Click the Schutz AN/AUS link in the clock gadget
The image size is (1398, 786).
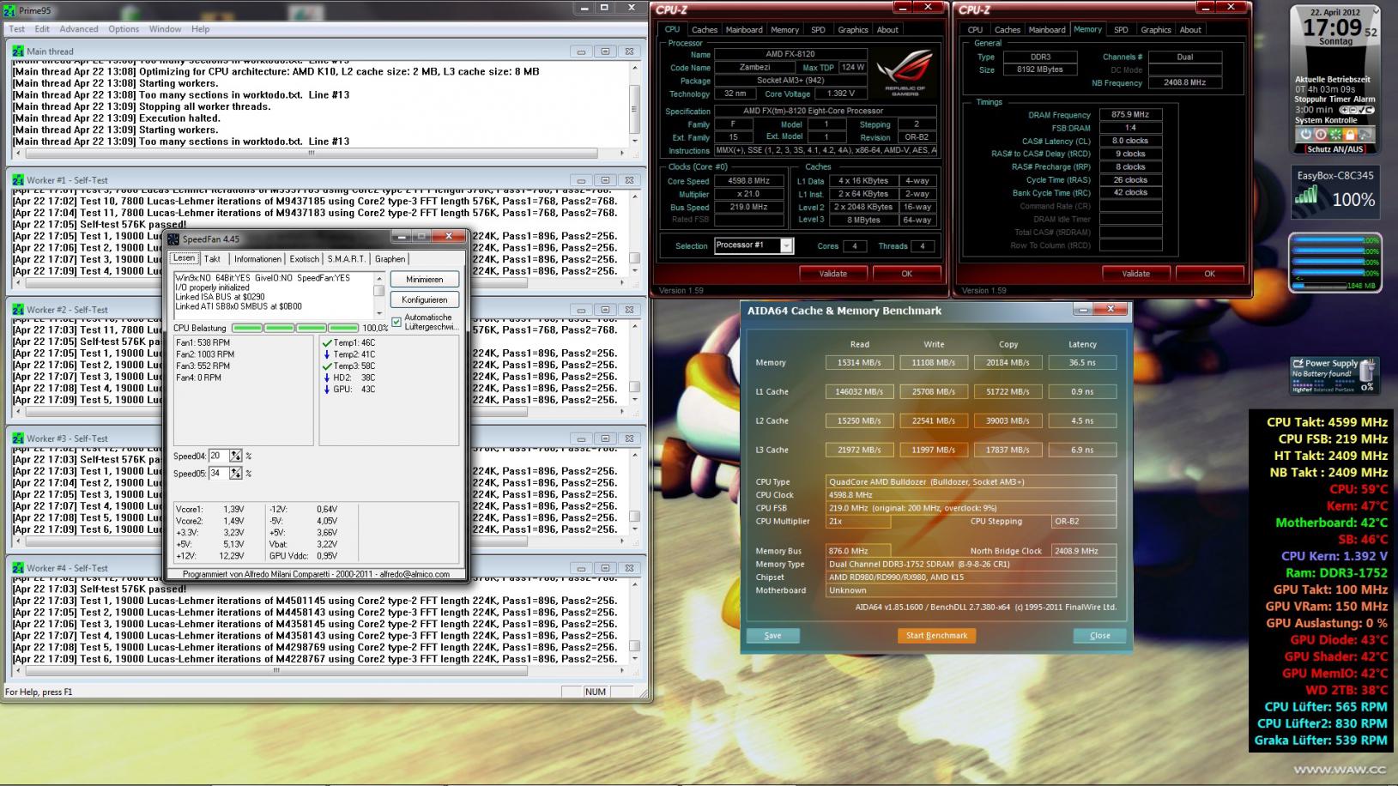(x=1334, y=149)
